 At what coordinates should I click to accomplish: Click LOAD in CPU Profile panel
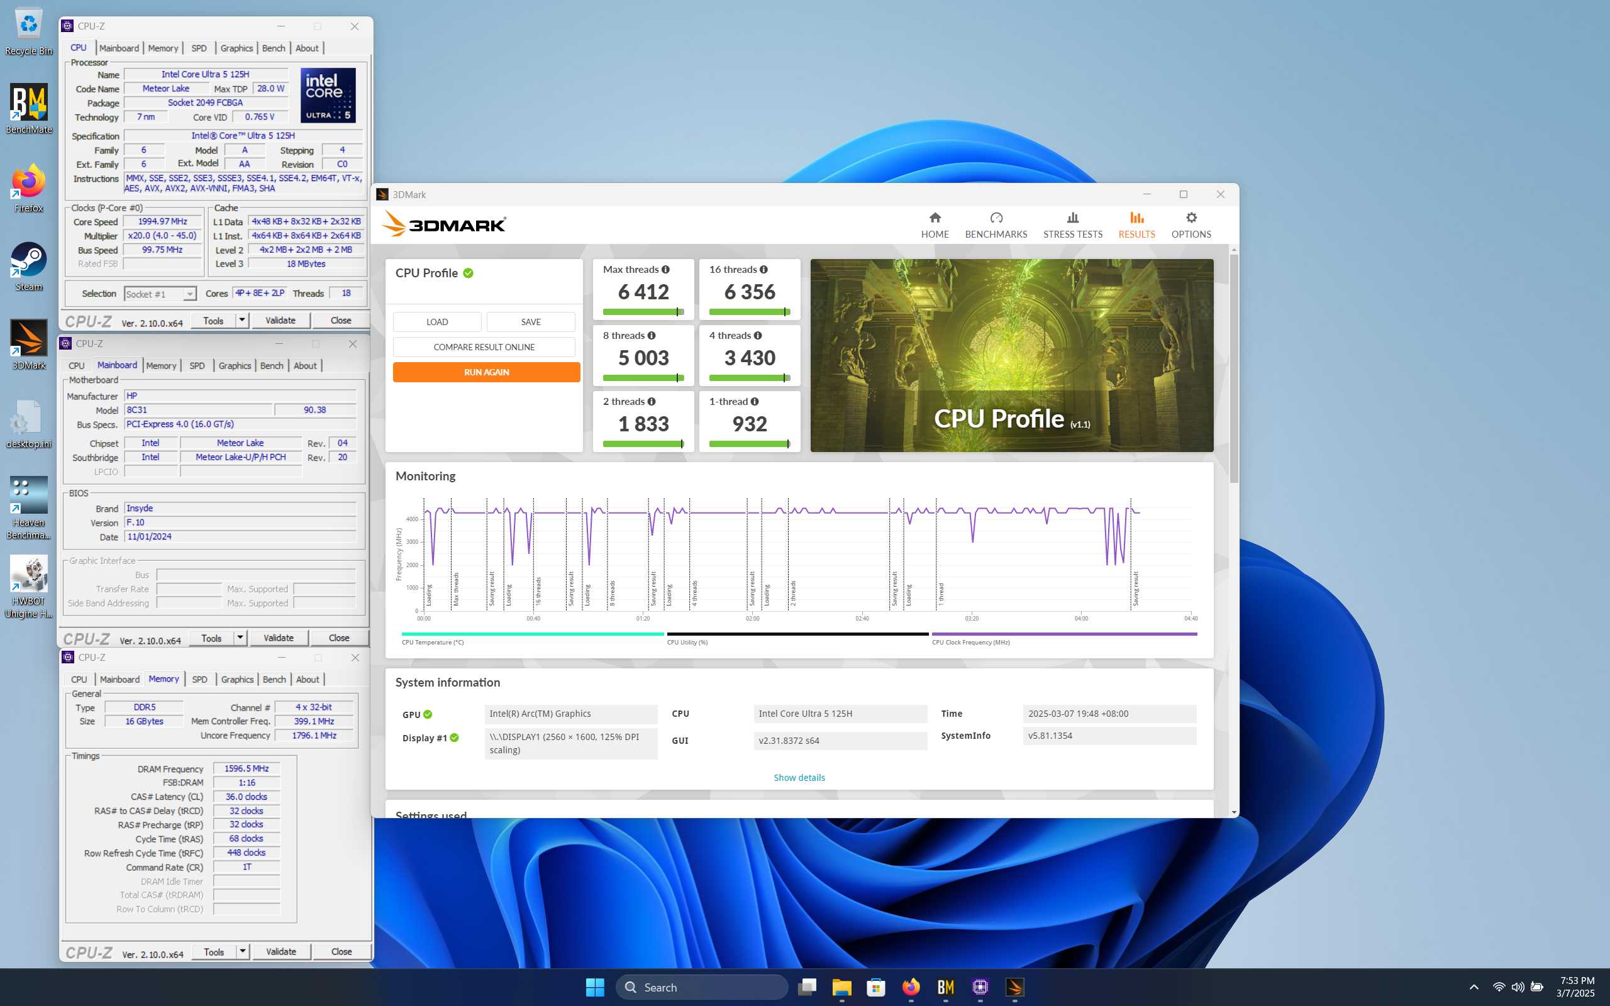click(x=437, y=322)
